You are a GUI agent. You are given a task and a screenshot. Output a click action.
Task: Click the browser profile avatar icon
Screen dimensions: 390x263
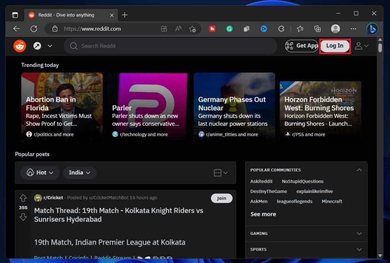pyautogui.click(x=335, y=28)
